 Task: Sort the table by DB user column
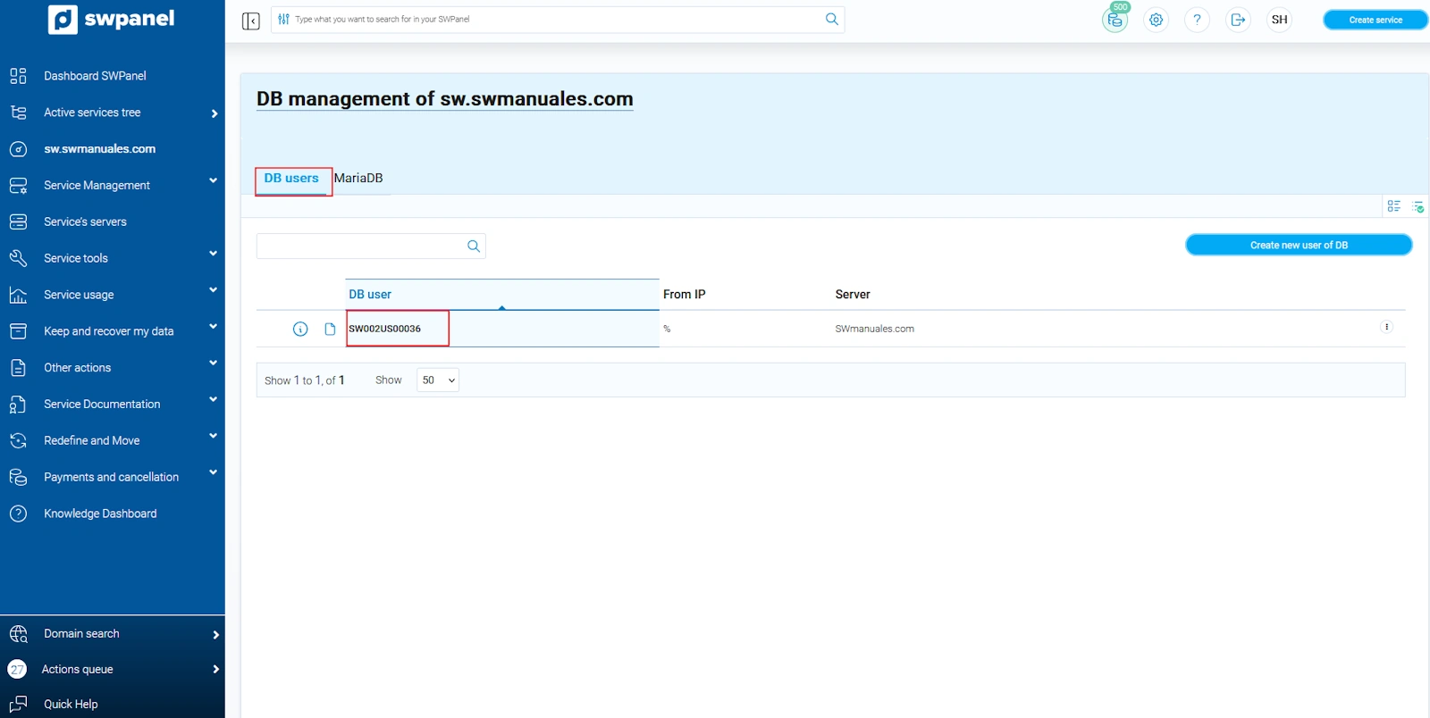point(370,295)
